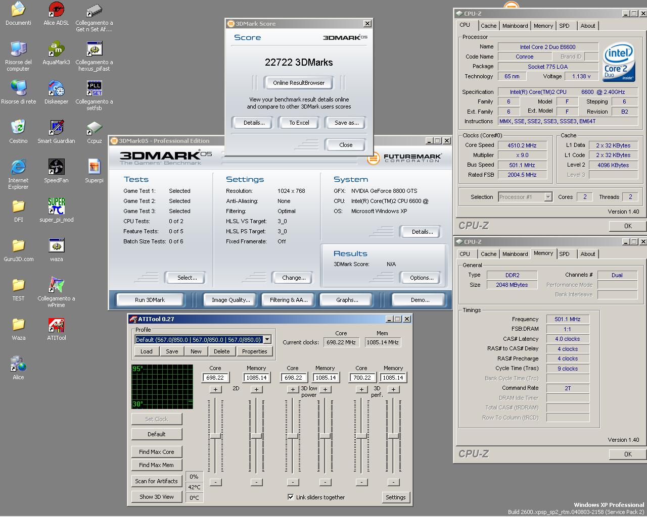
Task: Launch Diskeeper desktop icon
Action: 56,92
